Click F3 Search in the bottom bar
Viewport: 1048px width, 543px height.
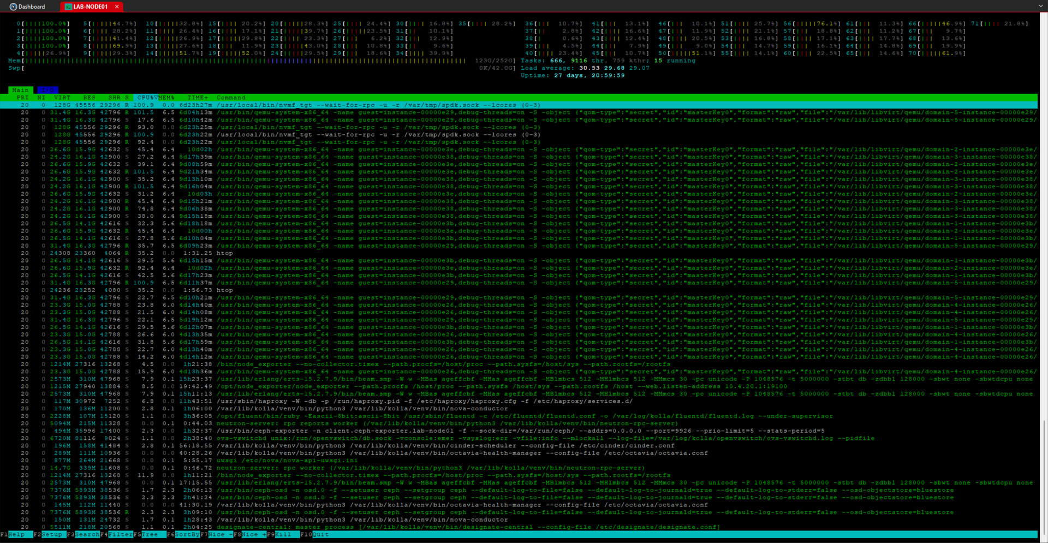tap(83, 535)
